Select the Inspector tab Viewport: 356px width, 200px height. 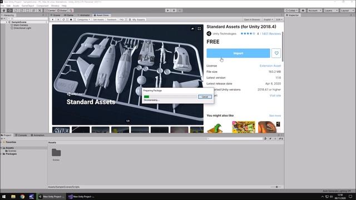pyautogui.click(x=293, y=15)
